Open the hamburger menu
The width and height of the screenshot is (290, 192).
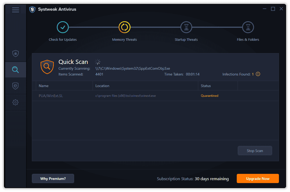pos(16,10)
